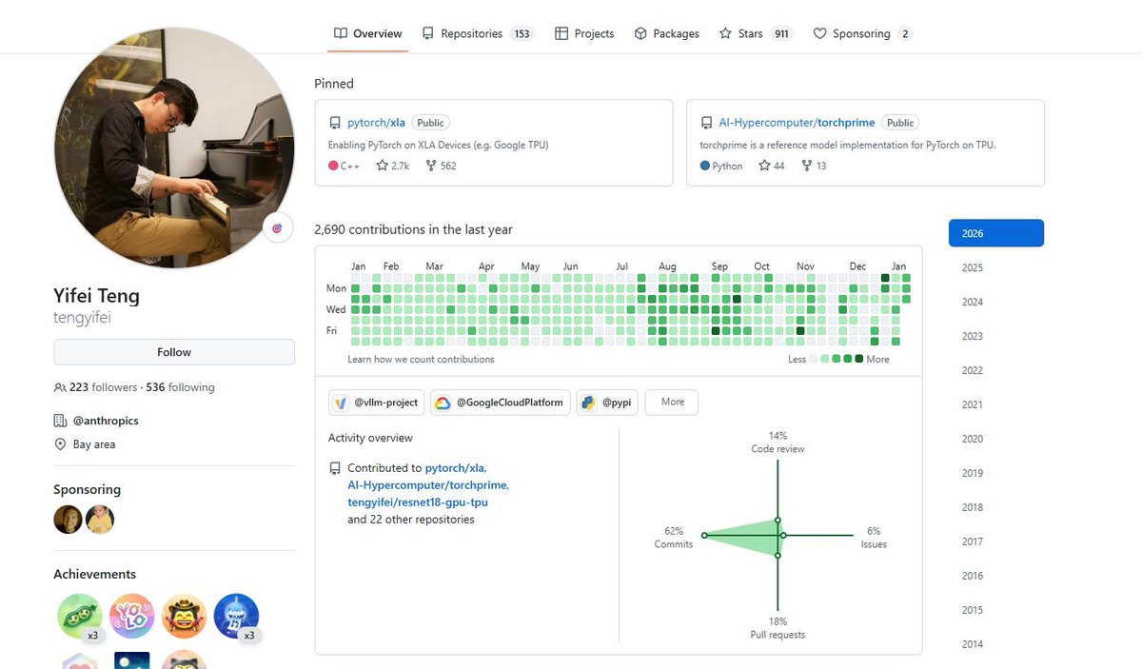View the Pull Shark achievement badge
This screenshot has height=669, width=1142.
coord(237,617)
